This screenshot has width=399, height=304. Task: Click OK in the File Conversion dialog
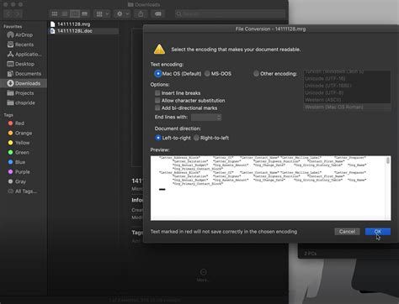pyautogui.click(x=378, y=232)
